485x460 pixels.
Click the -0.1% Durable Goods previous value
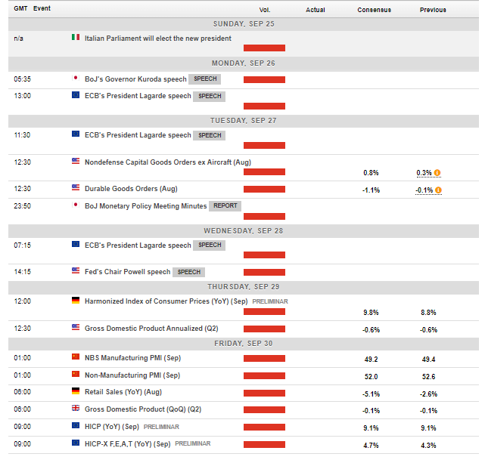[x=424, y=190]
